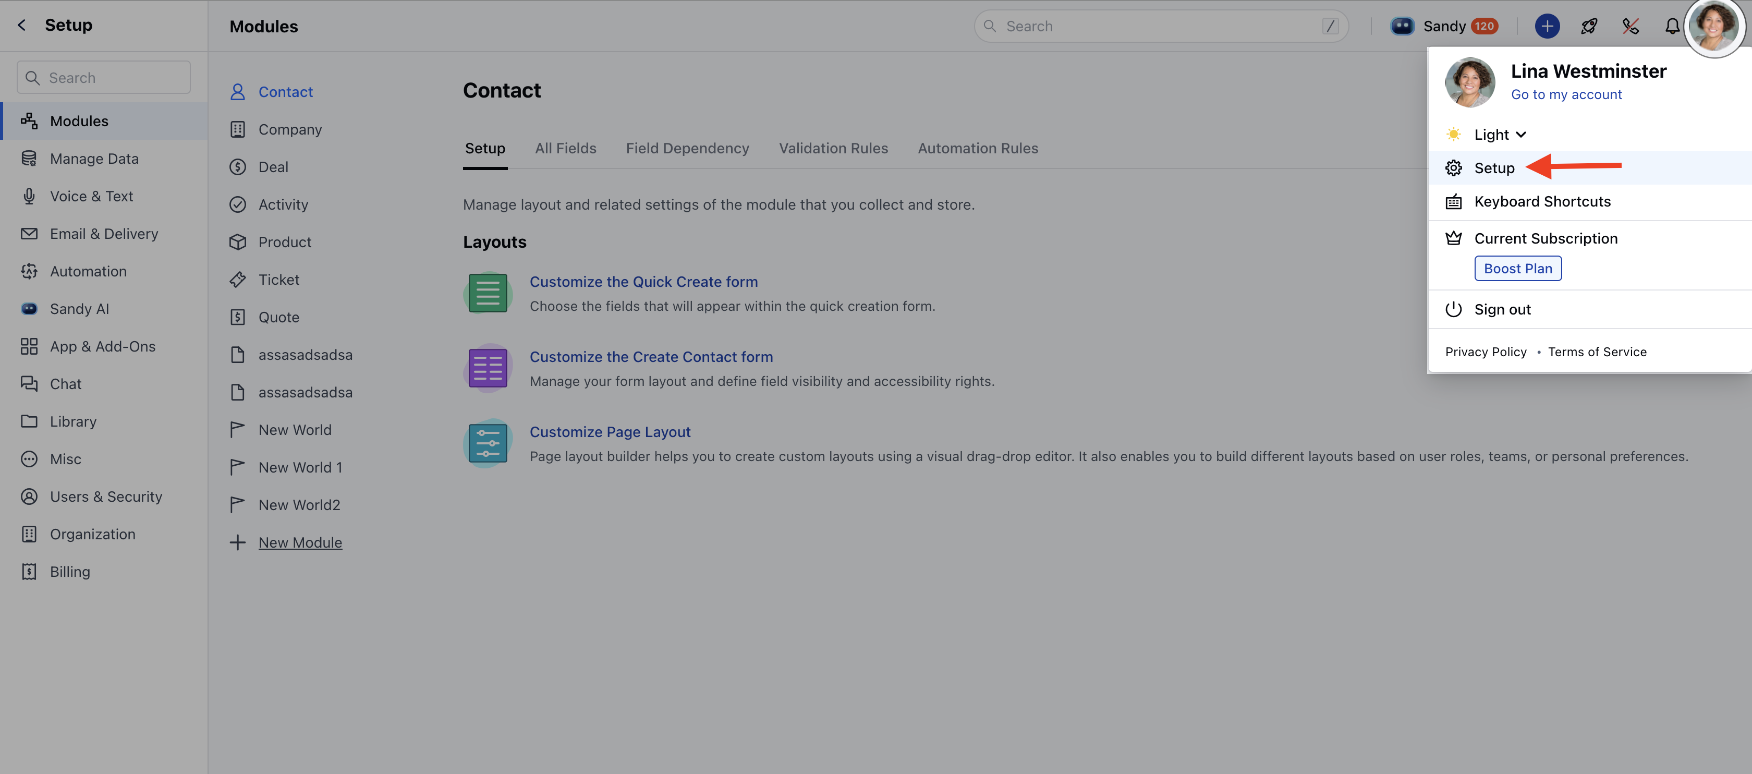
Task: Focus the sidebar Search field
Action: 103,78
